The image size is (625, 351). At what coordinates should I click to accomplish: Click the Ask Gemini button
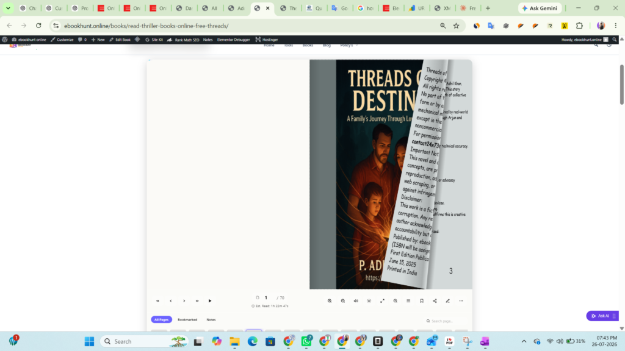[540, 8]
